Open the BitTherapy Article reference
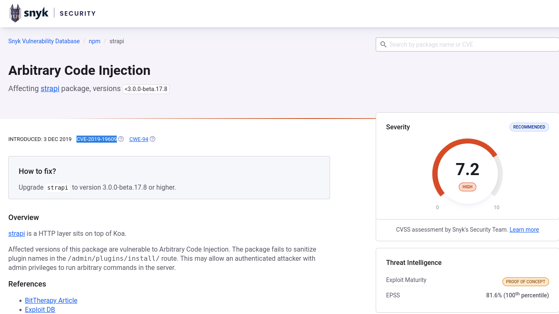The height and width of the screenshot is (314, 559). point(51,300)
